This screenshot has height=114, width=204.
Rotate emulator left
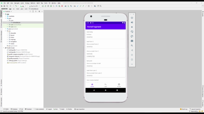coord(132,32)
